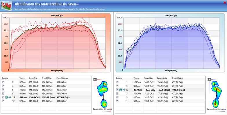227x115 pixels.
Task: Select step 6 row with 780 ms
Action: (29, 90)
